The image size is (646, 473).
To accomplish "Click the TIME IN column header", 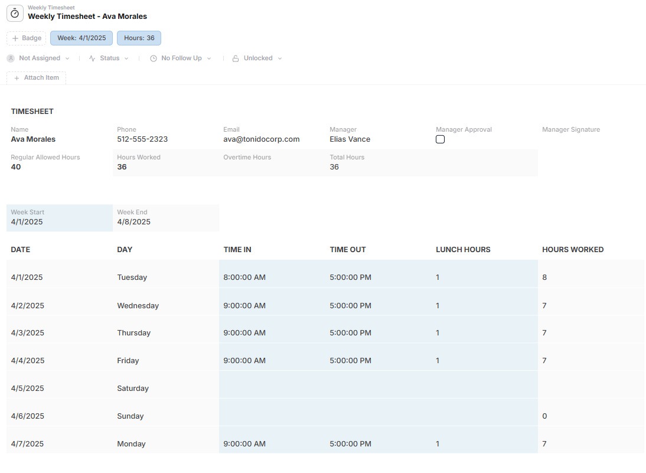I will point(237,250).
